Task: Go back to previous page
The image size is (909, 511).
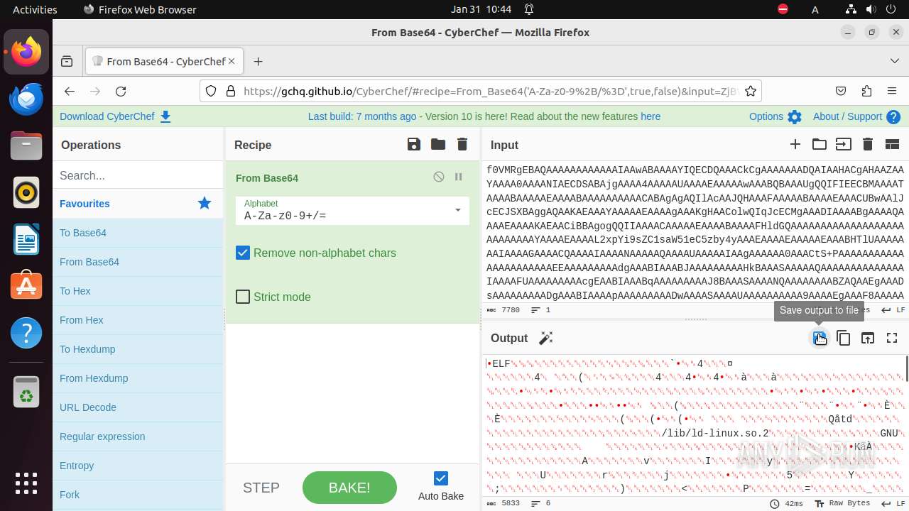Action: 69,91
